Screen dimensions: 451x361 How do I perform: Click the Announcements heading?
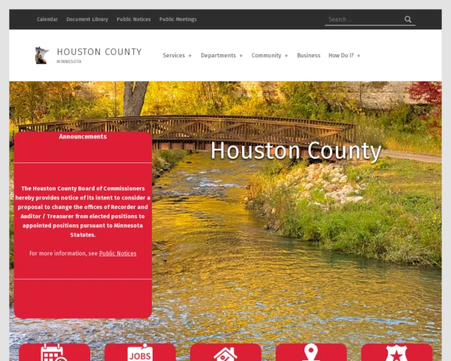(83, 136)
